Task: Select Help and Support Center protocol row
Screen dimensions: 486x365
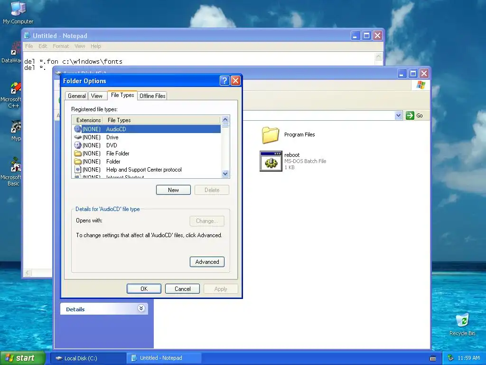Action: (x=147, y=170)
